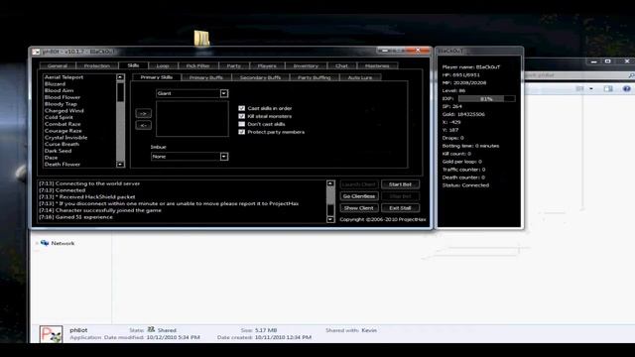The height and width of the screenshot is (357, 635).
Task: Click the phBot application icon in details pane
Action: [51, 334]
